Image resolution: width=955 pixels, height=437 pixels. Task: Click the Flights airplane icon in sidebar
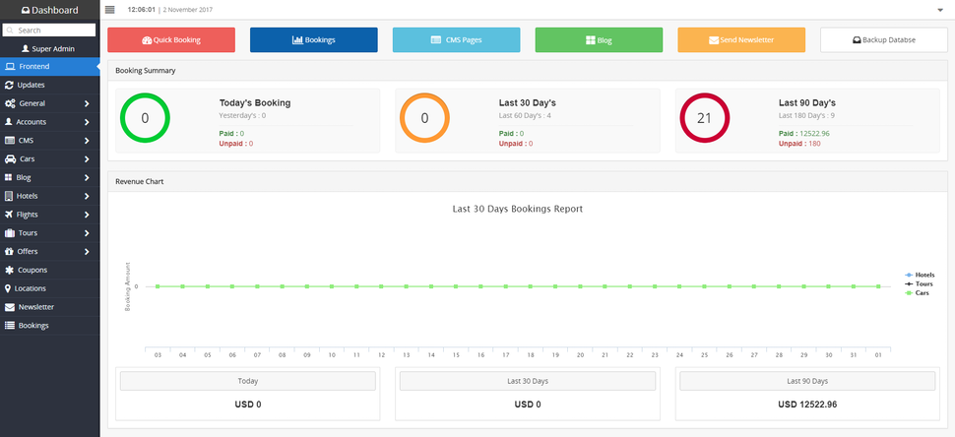click(9, 215)
